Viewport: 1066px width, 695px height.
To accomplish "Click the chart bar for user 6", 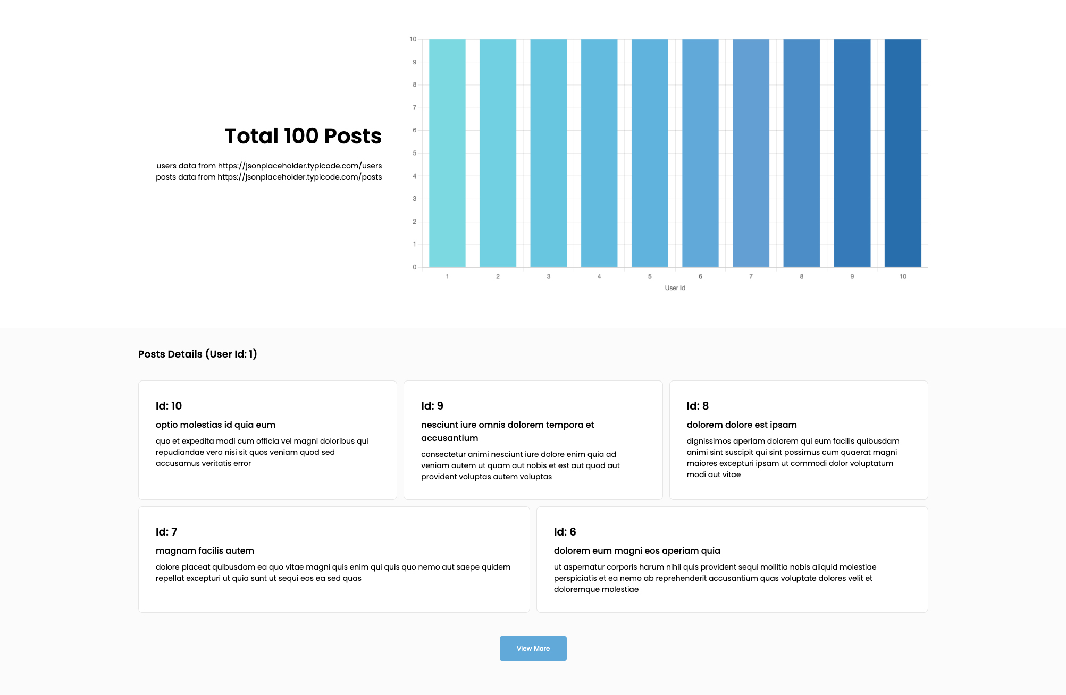I will (x=700, y=153).
